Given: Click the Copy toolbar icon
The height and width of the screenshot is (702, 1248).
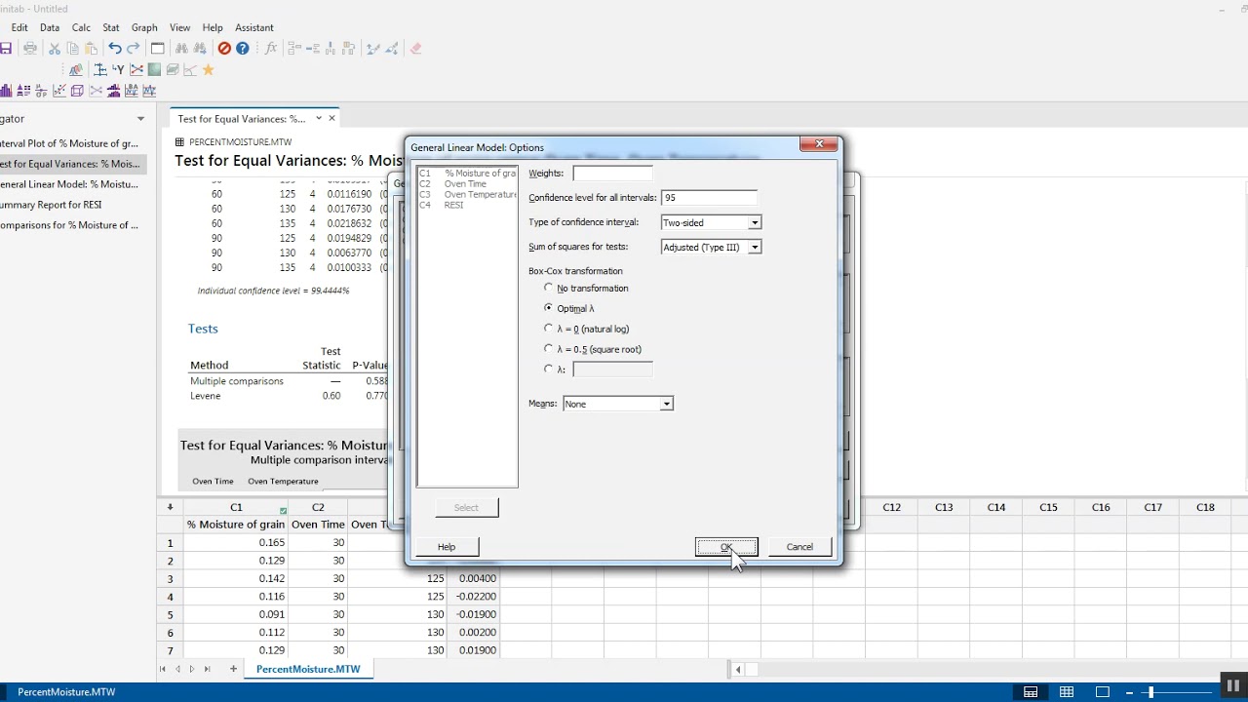Looking at the screenshot, I should click(73, 49).
